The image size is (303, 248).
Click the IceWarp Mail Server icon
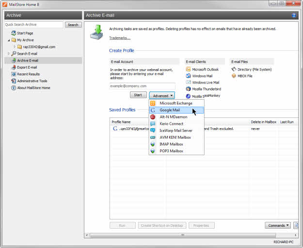point(153,131)
